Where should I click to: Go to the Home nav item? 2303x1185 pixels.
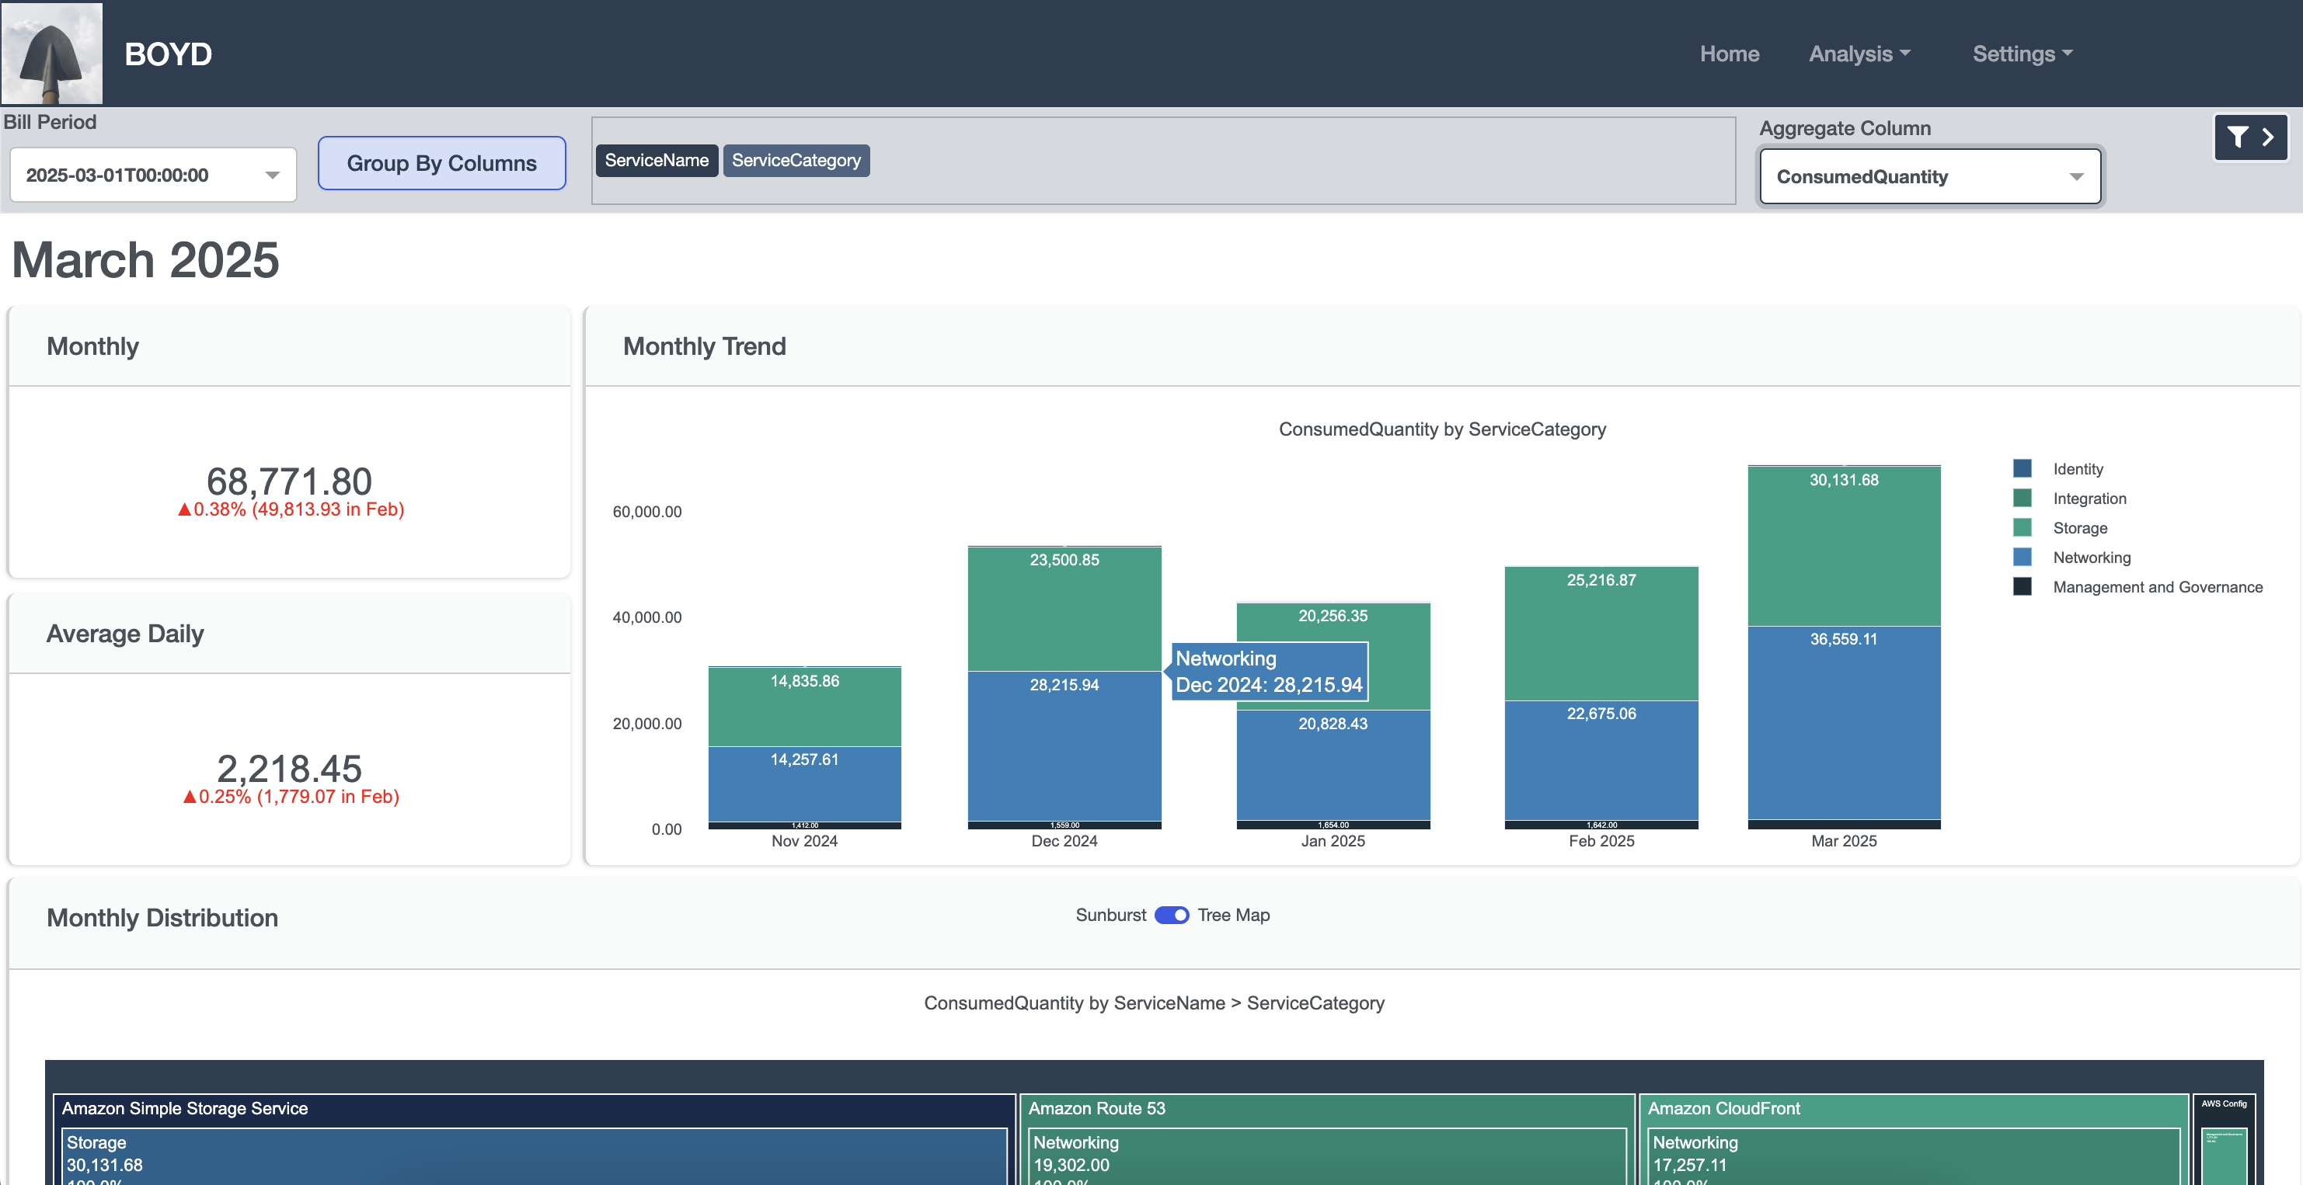(1728, 54)
